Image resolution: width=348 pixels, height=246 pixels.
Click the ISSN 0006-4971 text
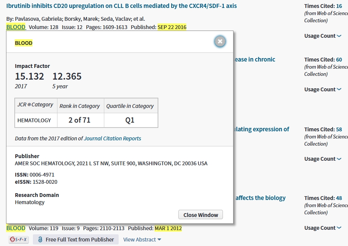pos(35,175)
